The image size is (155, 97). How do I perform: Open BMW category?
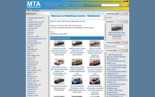(30, 72)
